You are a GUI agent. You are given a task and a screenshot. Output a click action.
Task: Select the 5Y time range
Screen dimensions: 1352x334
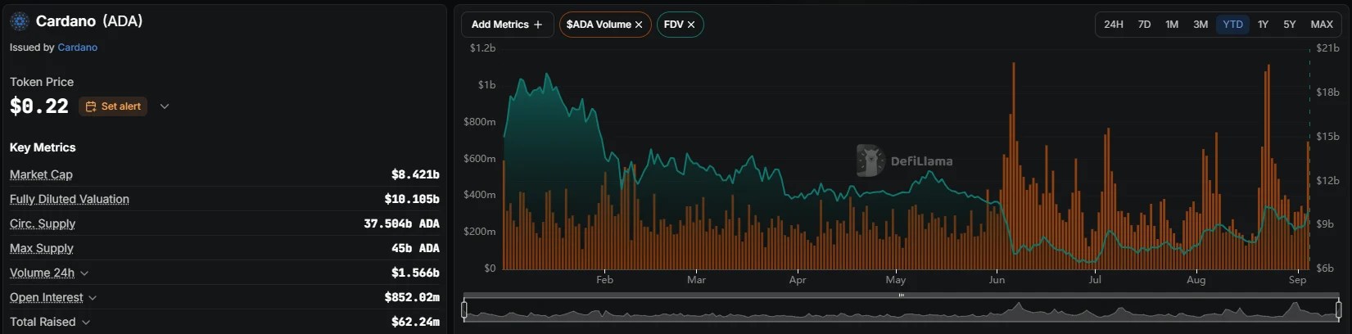tap(1290, 25)
